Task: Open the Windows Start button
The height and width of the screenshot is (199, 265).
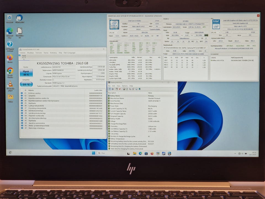Action: pos(94,153)
